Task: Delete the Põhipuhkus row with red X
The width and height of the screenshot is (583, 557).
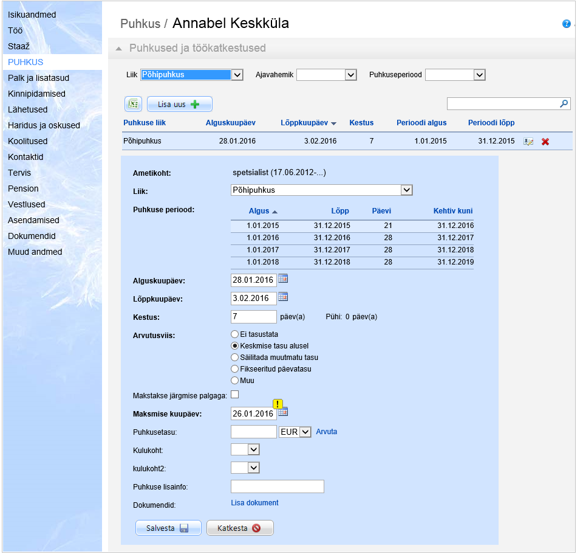Action: [545, 142]
